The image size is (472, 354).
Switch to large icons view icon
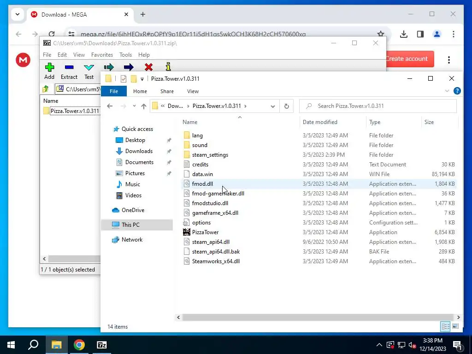(x=455, y=326)
